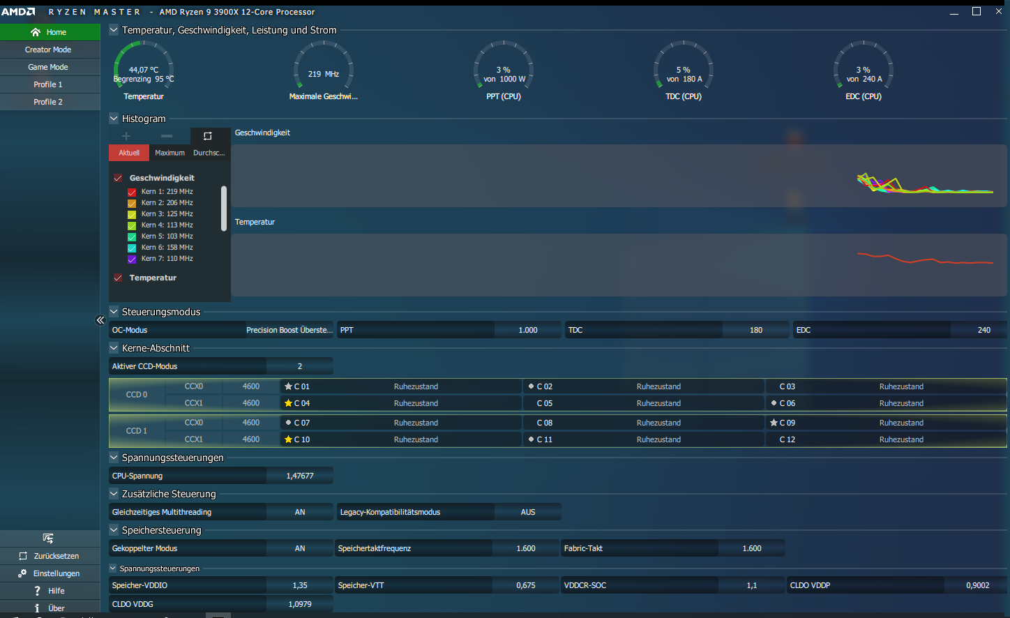Screen dimensions: 1010x618
Task: Collapse the Temperatur, Geschwindigkeit, Leistung und Strom section
Action: pyautogui.click(x=114, y=30)
